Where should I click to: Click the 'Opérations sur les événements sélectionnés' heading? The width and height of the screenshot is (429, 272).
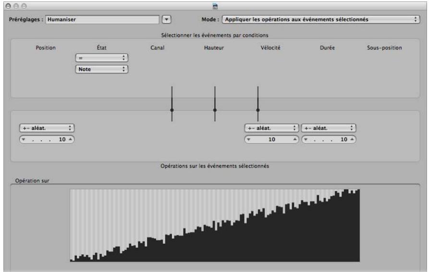pyautogui.click(x=215, y=166)
